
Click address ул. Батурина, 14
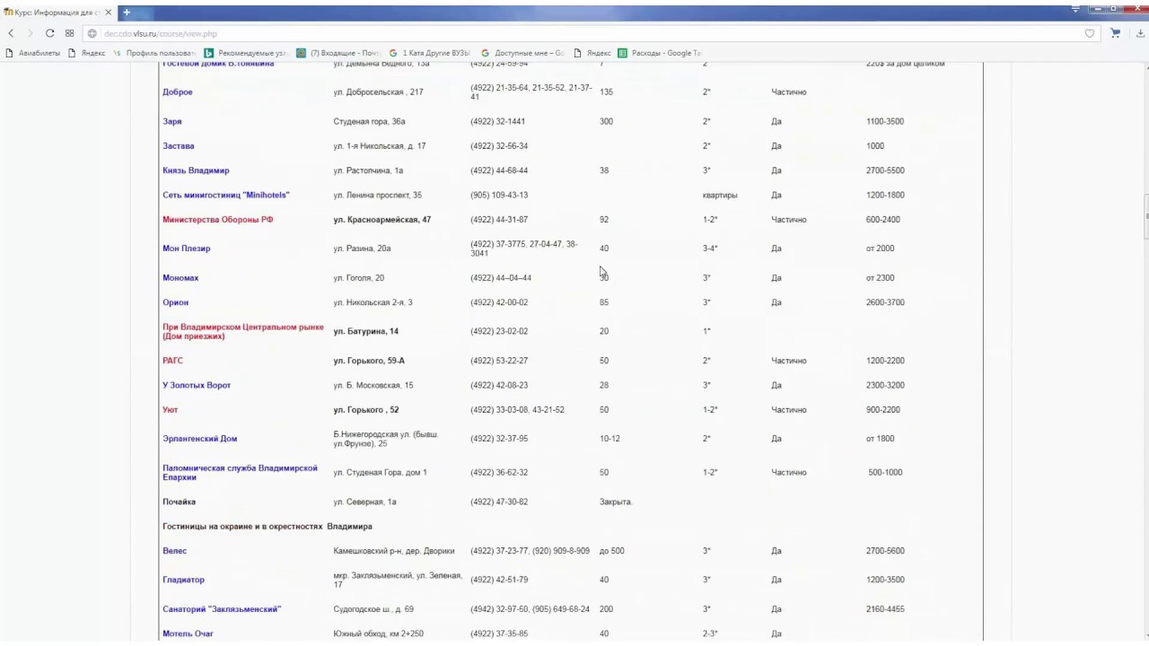coord(366,331)
